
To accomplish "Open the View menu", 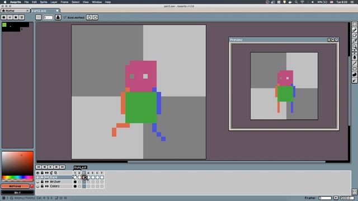I will pos(86,2).
